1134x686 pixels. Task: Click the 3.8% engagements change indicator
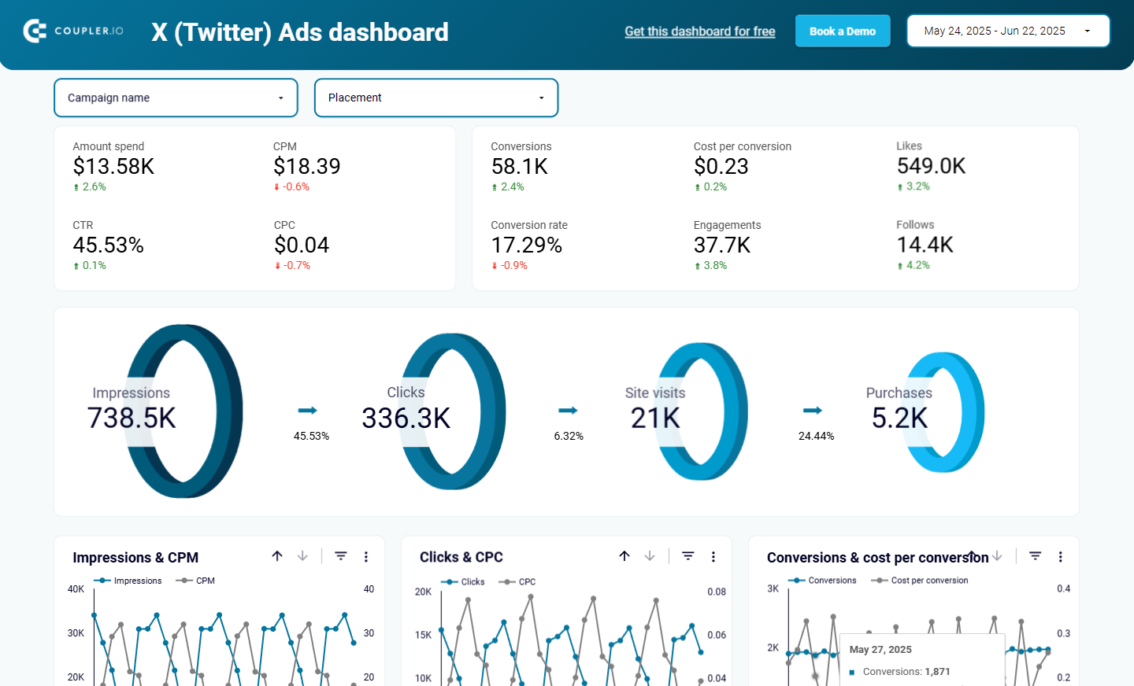710,265
